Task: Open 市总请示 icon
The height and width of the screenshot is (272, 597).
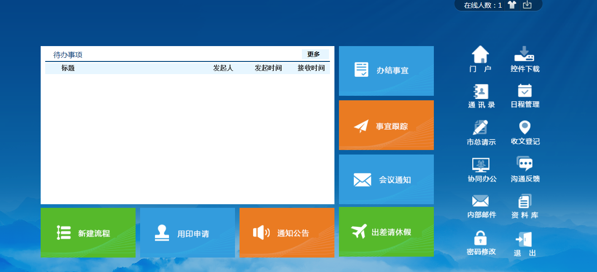Action: coord(480,127)
